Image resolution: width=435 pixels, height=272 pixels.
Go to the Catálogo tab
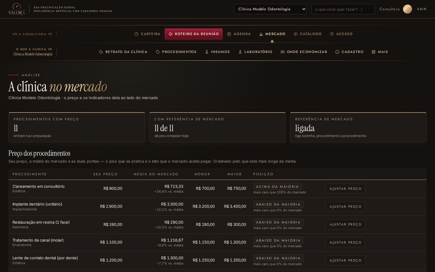(307, 34)
